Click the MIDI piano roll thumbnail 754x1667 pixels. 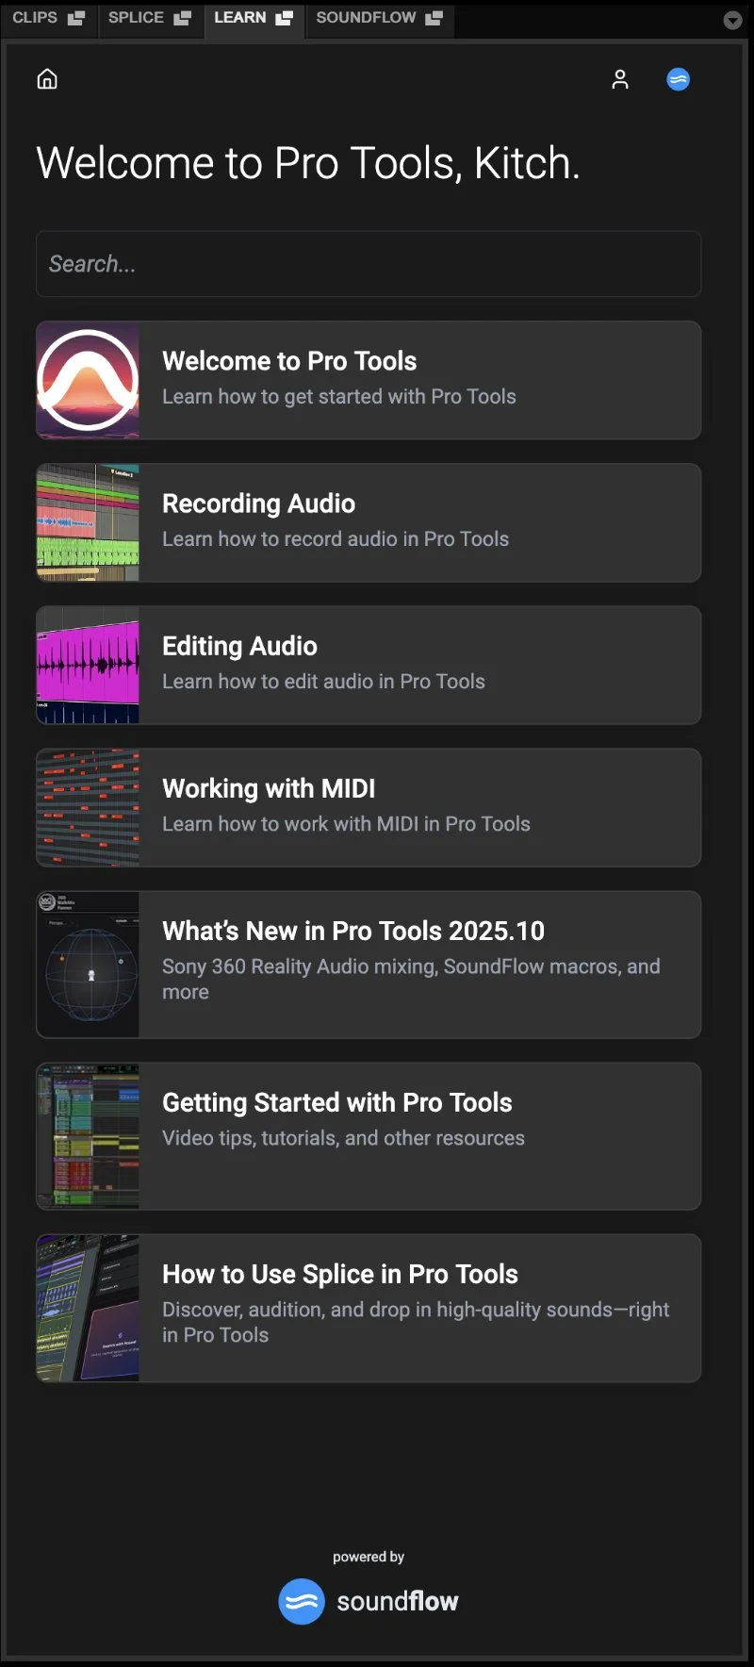click(x=88, y=807)
